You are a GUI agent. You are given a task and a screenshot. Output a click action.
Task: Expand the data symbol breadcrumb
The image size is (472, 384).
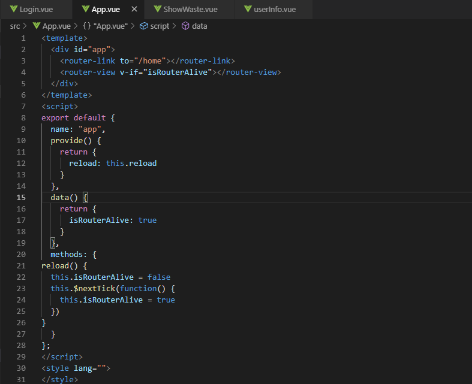pos(200,26)
